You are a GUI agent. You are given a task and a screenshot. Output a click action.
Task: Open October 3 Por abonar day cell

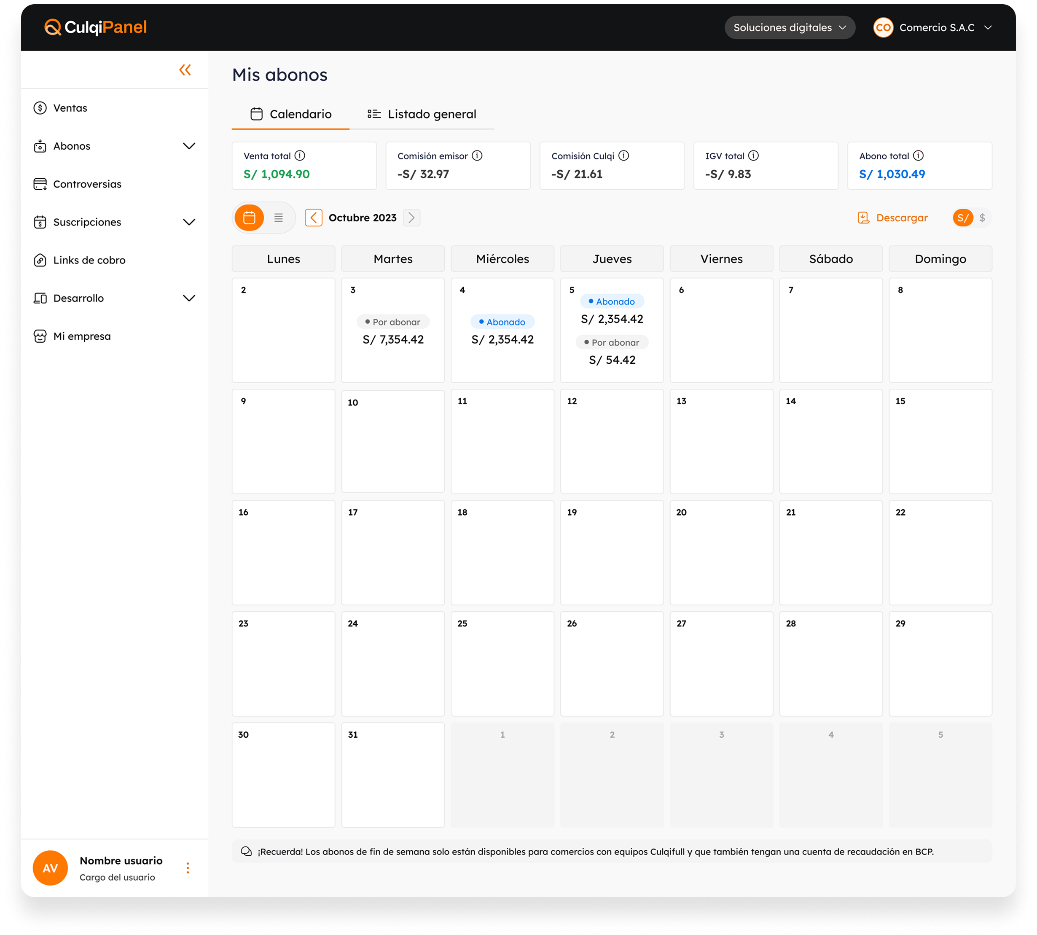click(x=393, y=330)
